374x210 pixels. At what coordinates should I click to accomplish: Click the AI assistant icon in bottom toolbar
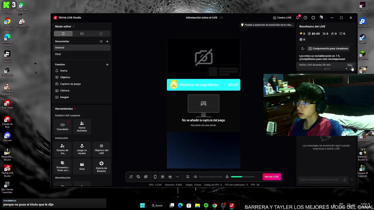pos(146,177)
